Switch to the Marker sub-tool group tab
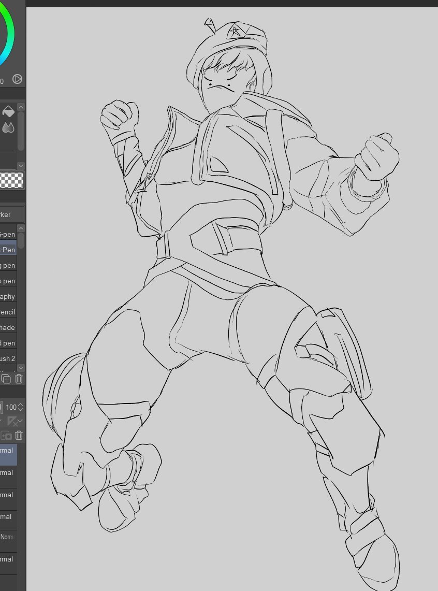The image size is (438, 591). (x=9, y=214)
